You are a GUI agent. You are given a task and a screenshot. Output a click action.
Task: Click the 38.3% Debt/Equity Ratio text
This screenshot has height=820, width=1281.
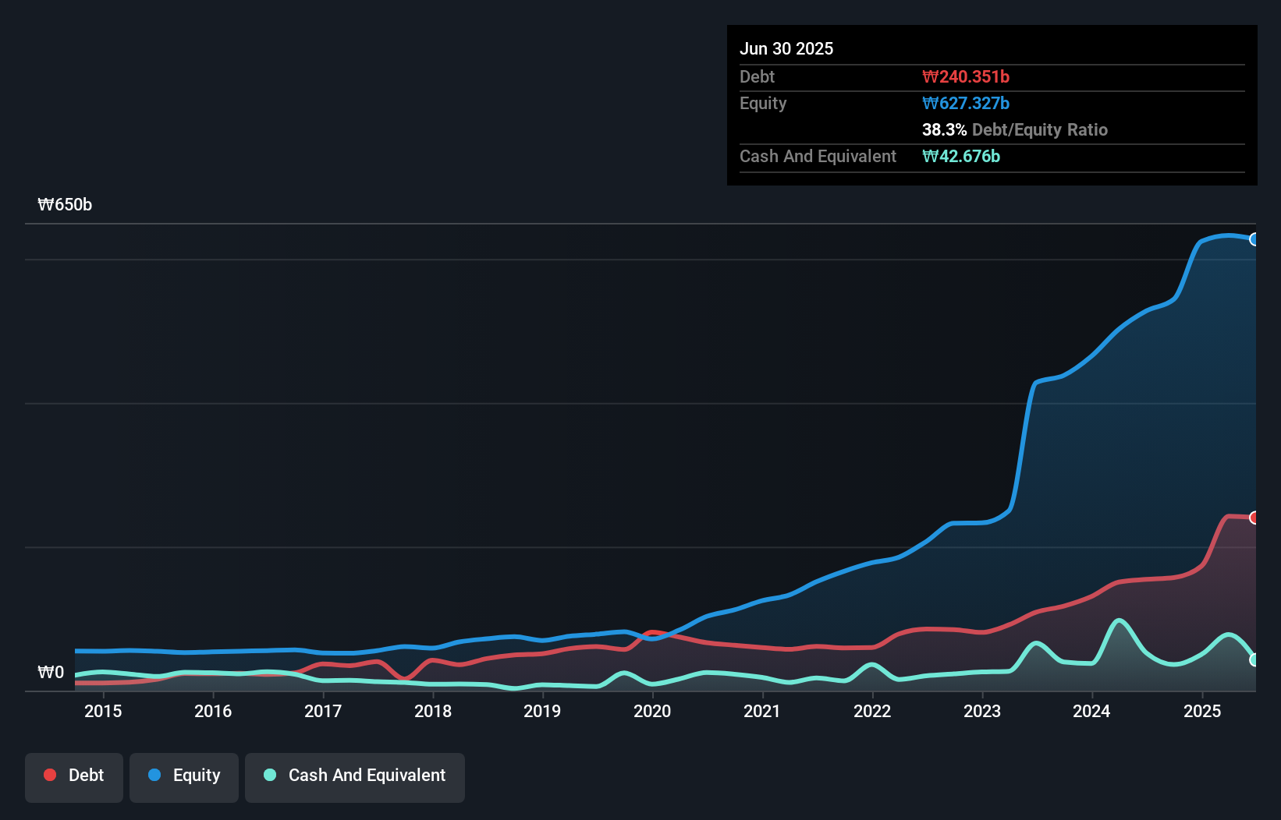1014,130
